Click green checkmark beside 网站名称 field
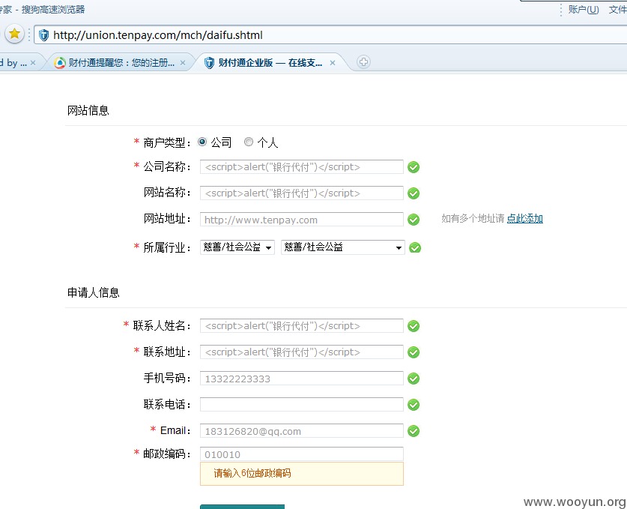This screenshot has width=627, height=509. click(414, 193)
